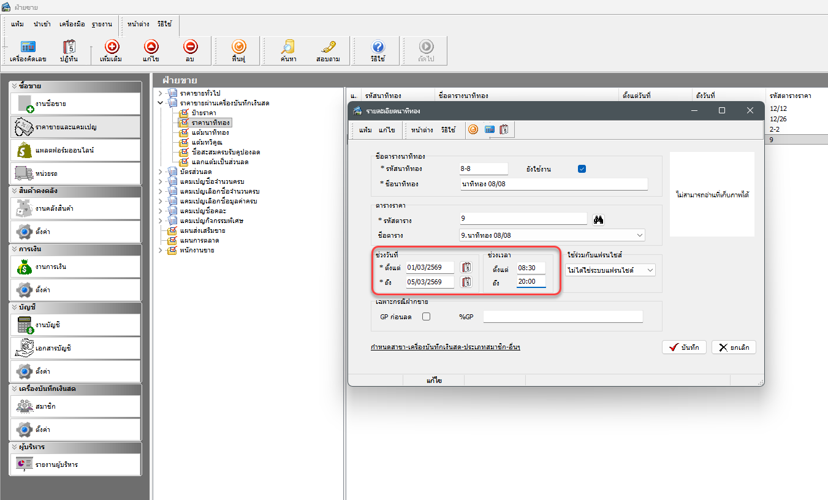828x500 pixels.
Task: Open the เครื่องคิดเลข calculator tool
Action: coord(28,50)
